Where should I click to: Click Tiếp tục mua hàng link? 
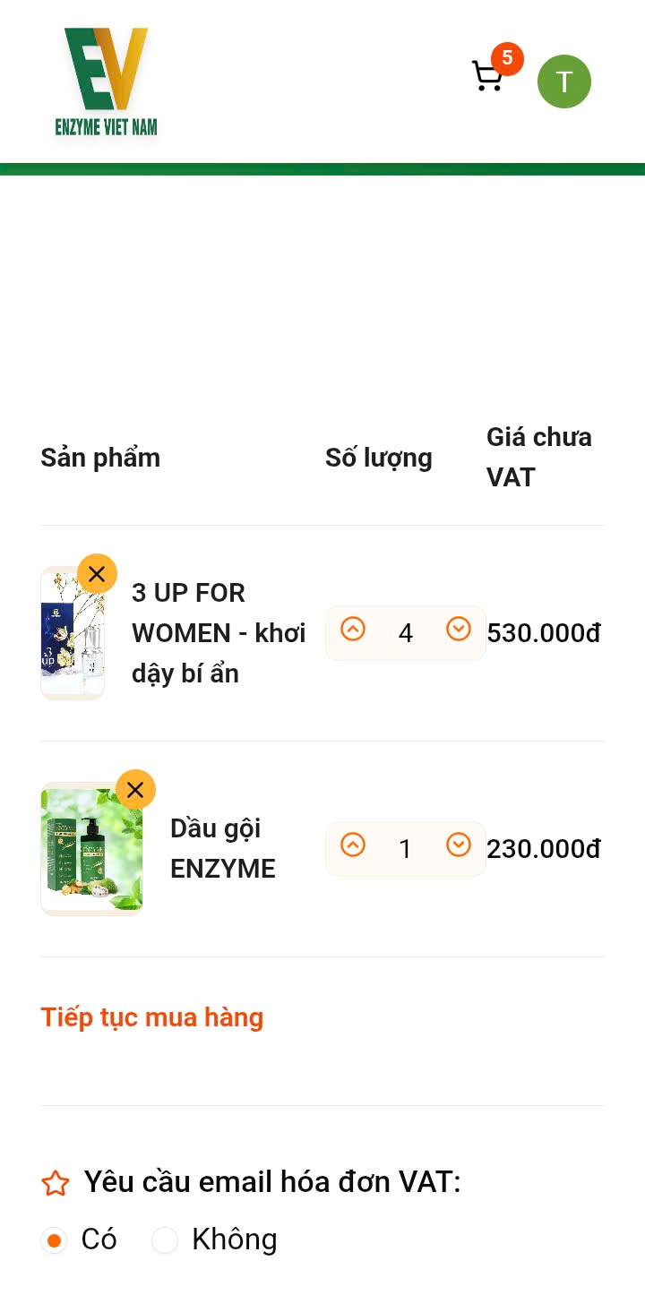(x=151, y=1017)
